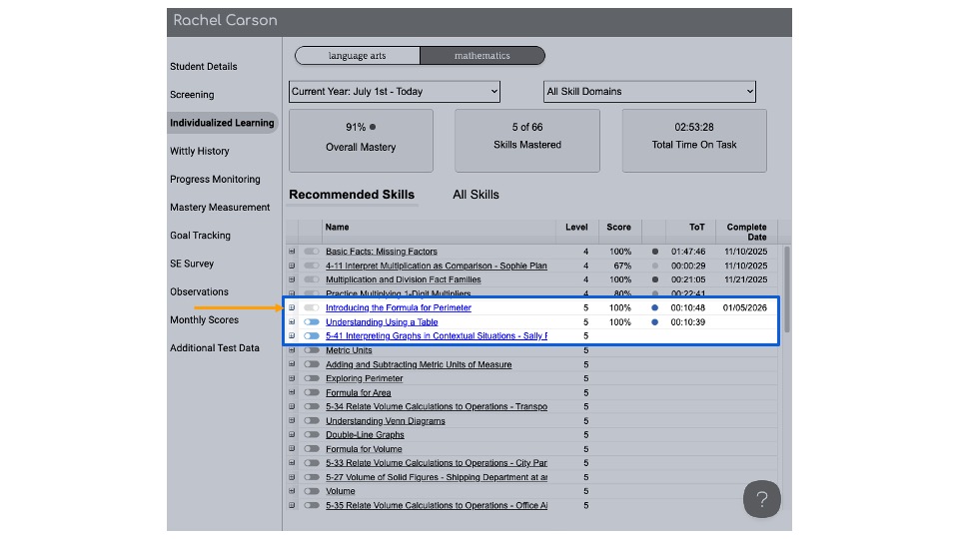Expand the Double-Line Graphs row
Image resolution: width=959 pixels, height=539 pixels.
tap(292, 434)
